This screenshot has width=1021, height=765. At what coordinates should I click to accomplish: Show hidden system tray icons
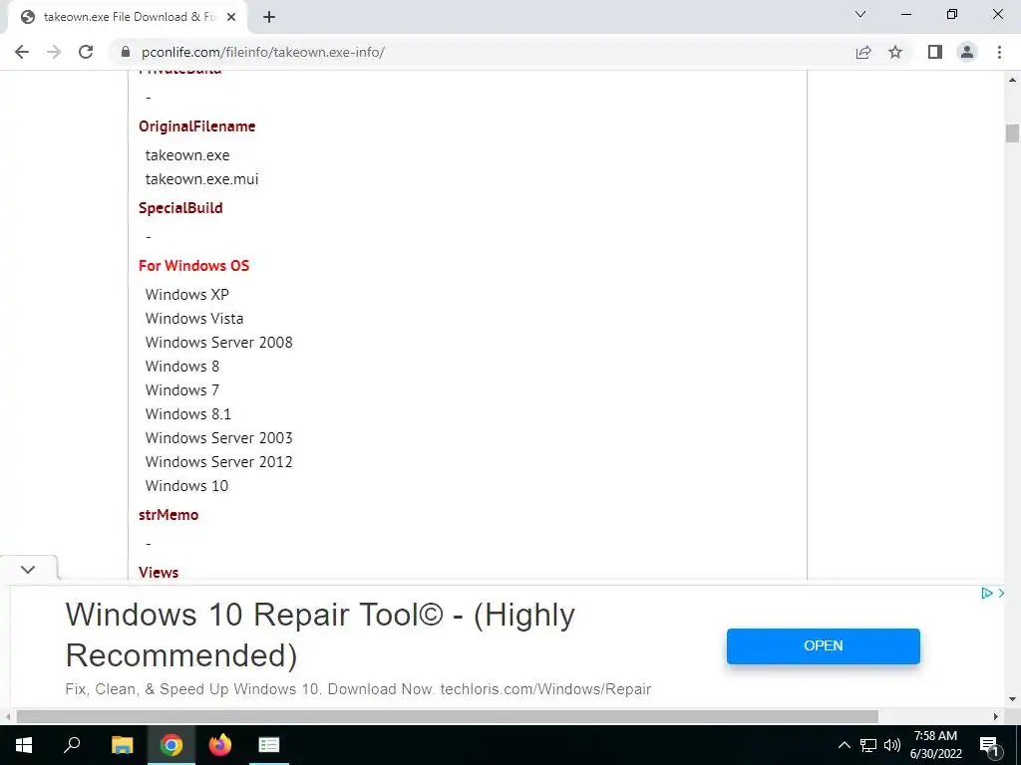pos(844,745)
